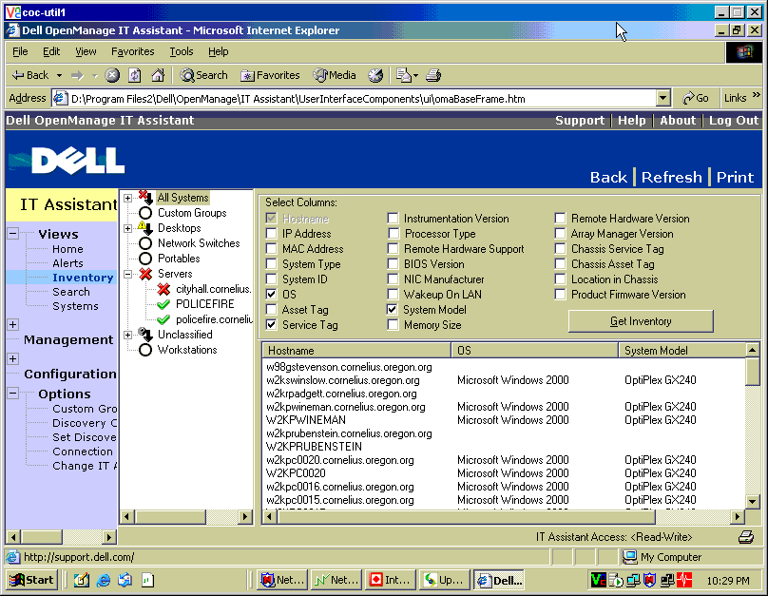Click the printer icon beside IT Assistant Access
768x596 pixels.
[x=746, y=537]
